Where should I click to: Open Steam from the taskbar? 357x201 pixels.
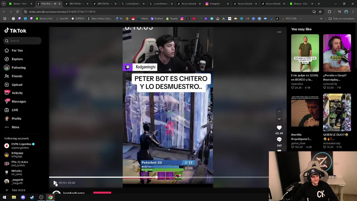pyautogui.click(x=32, y=198)
